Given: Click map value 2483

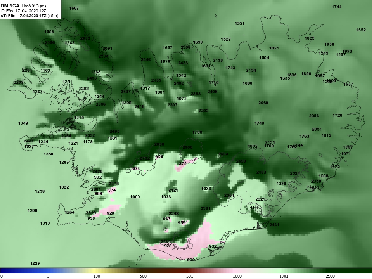Looking at the screenshot, I should pos(261,172).
